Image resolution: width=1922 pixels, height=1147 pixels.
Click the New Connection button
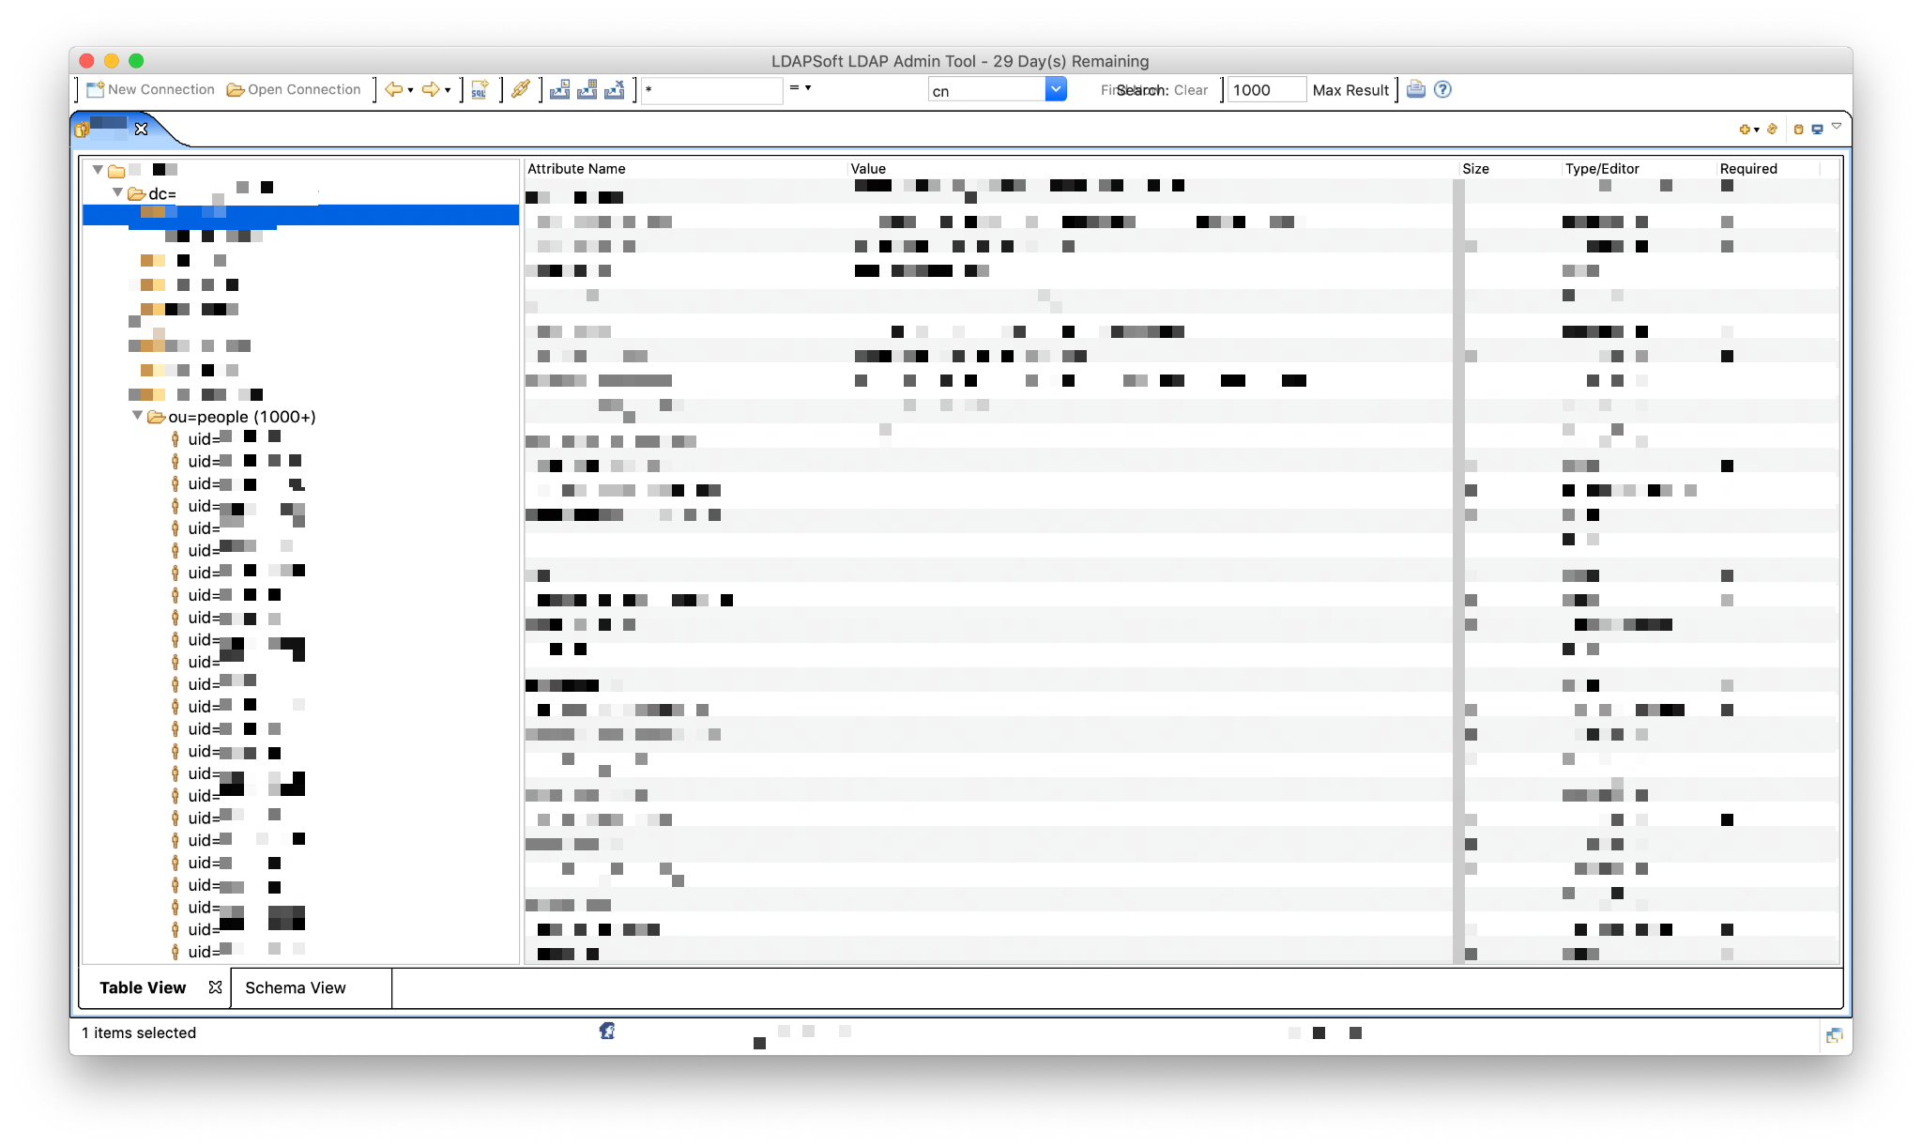point(150,90)
